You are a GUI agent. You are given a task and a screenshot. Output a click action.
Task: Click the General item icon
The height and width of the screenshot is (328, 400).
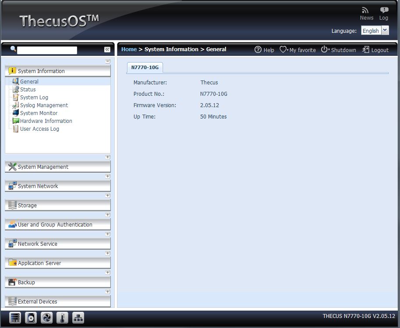(16, 81)
